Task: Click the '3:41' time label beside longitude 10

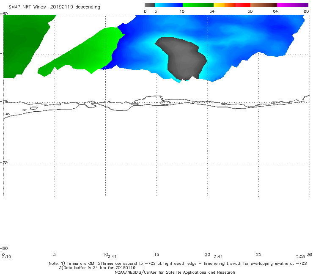Action: point(112,257)
